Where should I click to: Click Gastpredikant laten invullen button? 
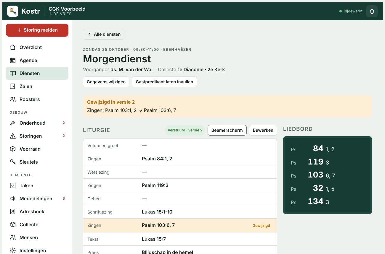[x=164, y=82]
